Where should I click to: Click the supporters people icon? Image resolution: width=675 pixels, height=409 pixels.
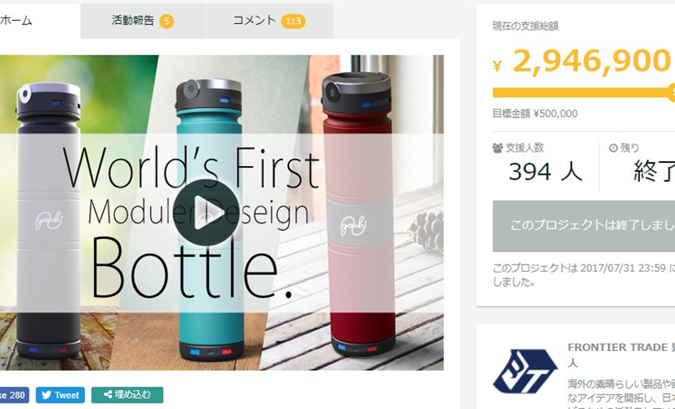498,148
